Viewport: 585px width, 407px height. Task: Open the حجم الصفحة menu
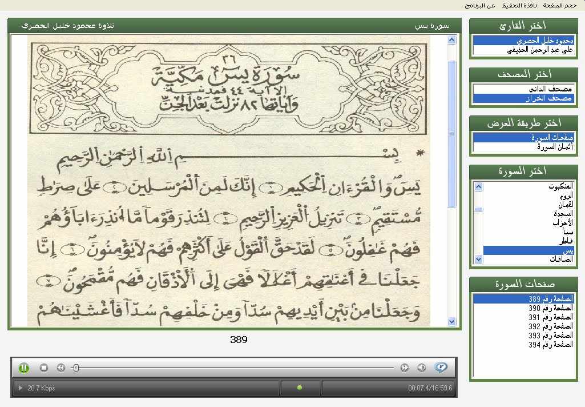click(560, 5)
